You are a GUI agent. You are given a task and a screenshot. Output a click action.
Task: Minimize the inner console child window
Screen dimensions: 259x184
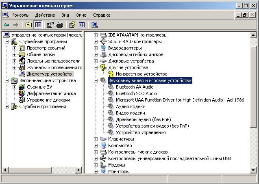click(238, 15)
